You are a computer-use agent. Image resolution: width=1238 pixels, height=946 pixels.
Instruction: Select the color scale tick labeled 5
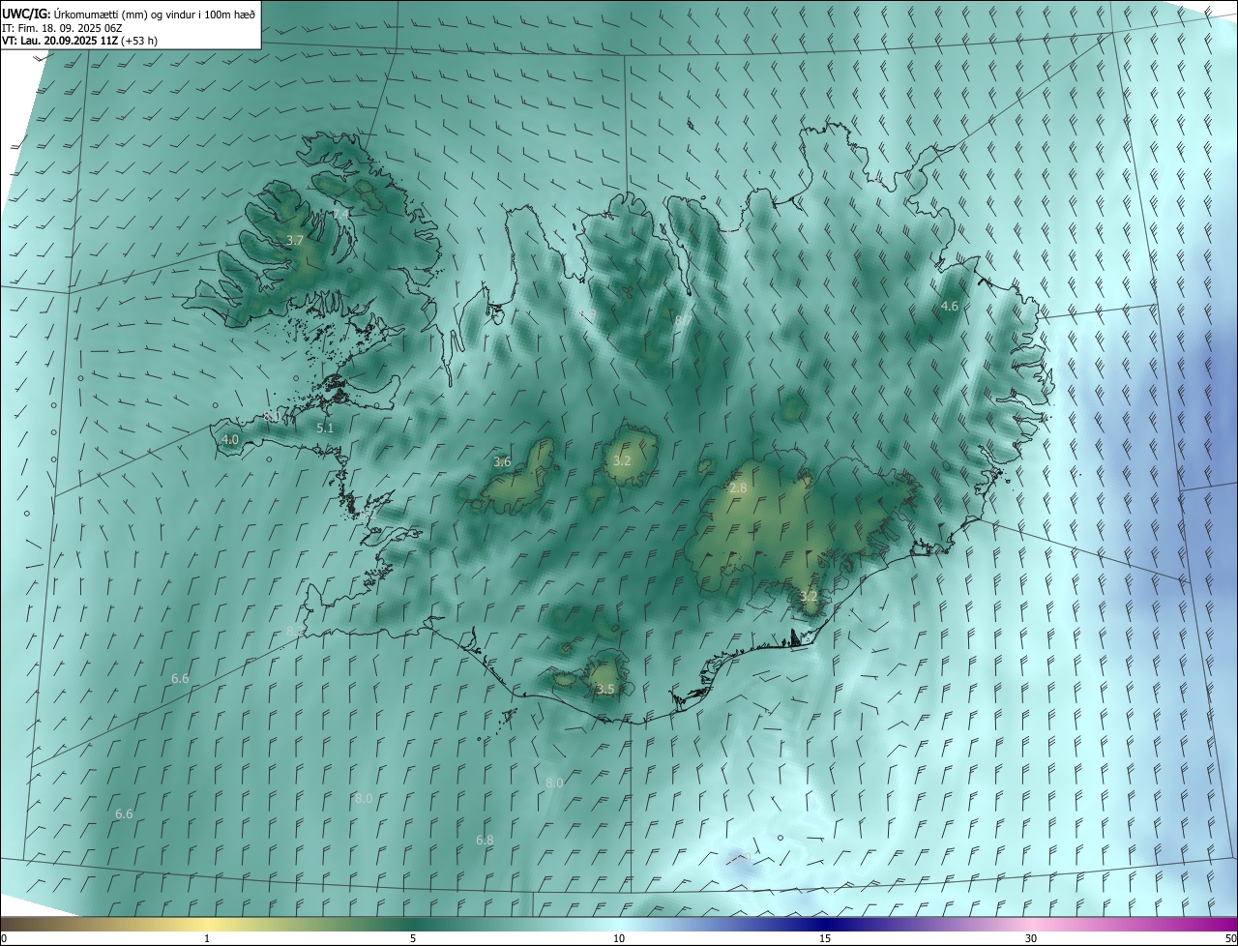(x=413, y=938)
